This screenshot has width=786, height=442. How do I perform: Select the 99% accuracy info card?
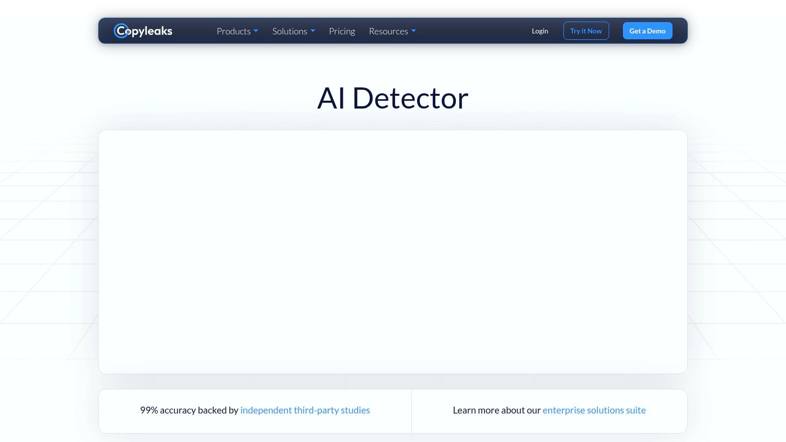point(255,411)
